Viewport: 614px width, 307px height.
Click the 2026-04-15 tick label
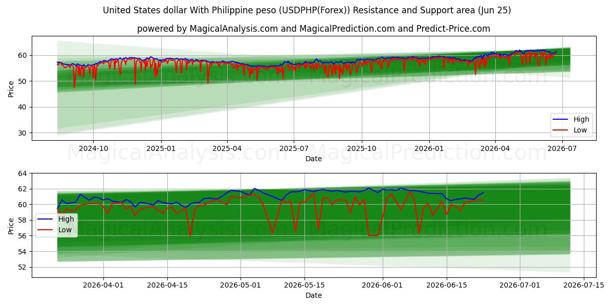167,285
